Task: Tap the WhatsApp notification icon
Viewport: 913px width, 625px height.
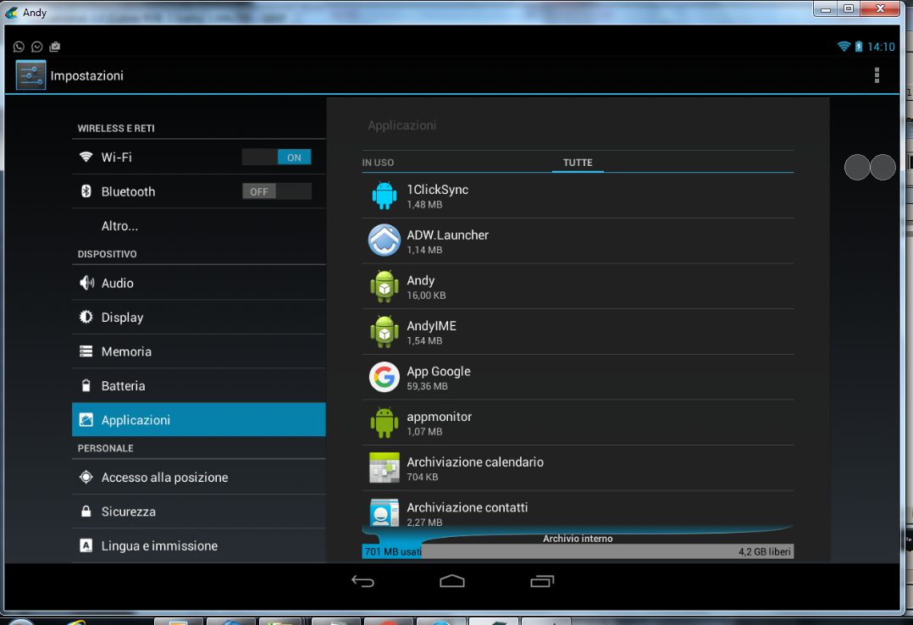Action: coord(19,47)
